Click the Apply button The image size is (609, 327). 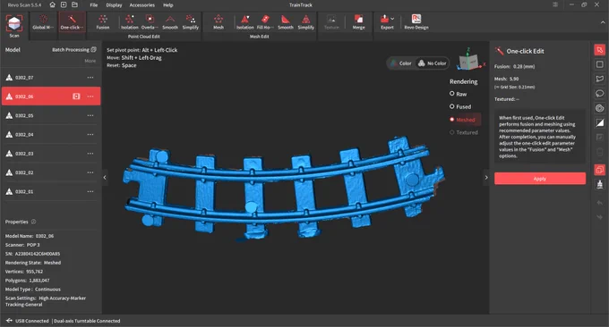[x=540, y=179]
